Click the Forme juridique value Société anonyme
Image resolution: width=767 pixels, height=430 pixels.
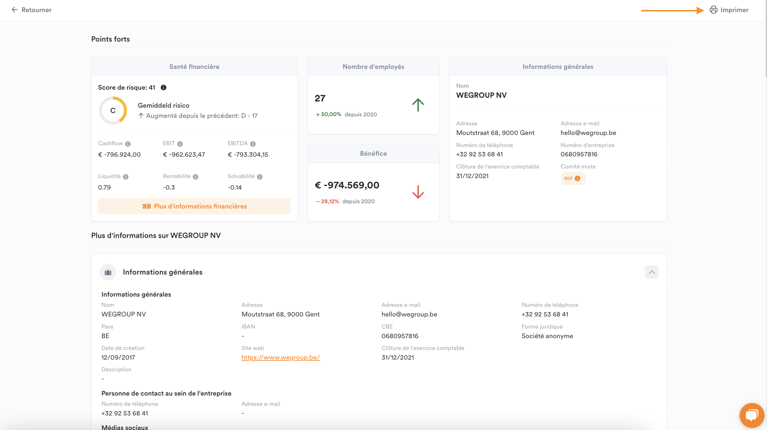click(x=547, y=336)
